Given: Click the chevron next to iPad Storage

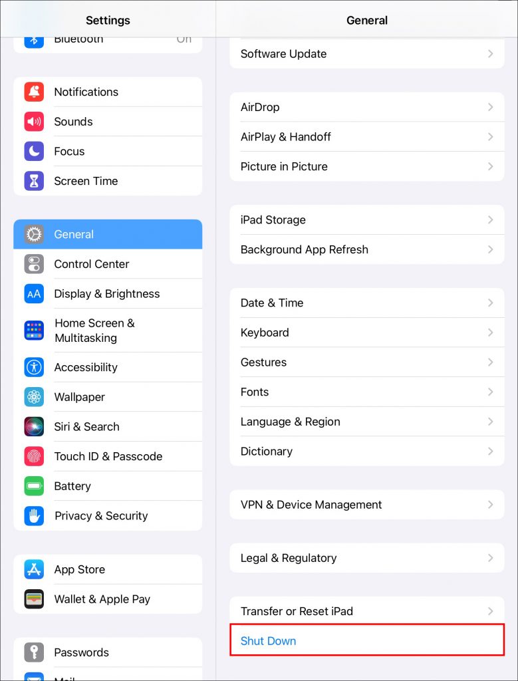Looking at the screenshot, I should point(490,219).
